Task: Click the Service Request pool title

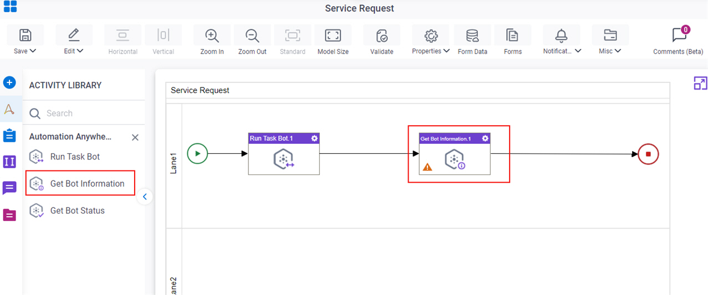Action: (200, 90)
